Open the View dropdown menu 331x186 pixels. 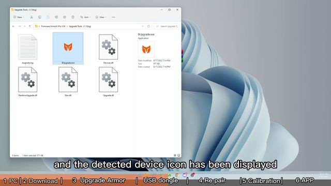(x=101, y=17)
